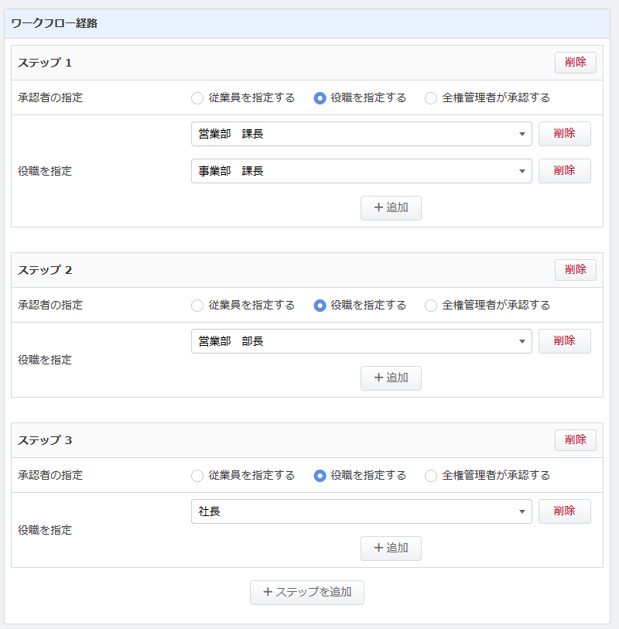
Task: Delete Step 1 using its header 削除 button
Action: 575,63
